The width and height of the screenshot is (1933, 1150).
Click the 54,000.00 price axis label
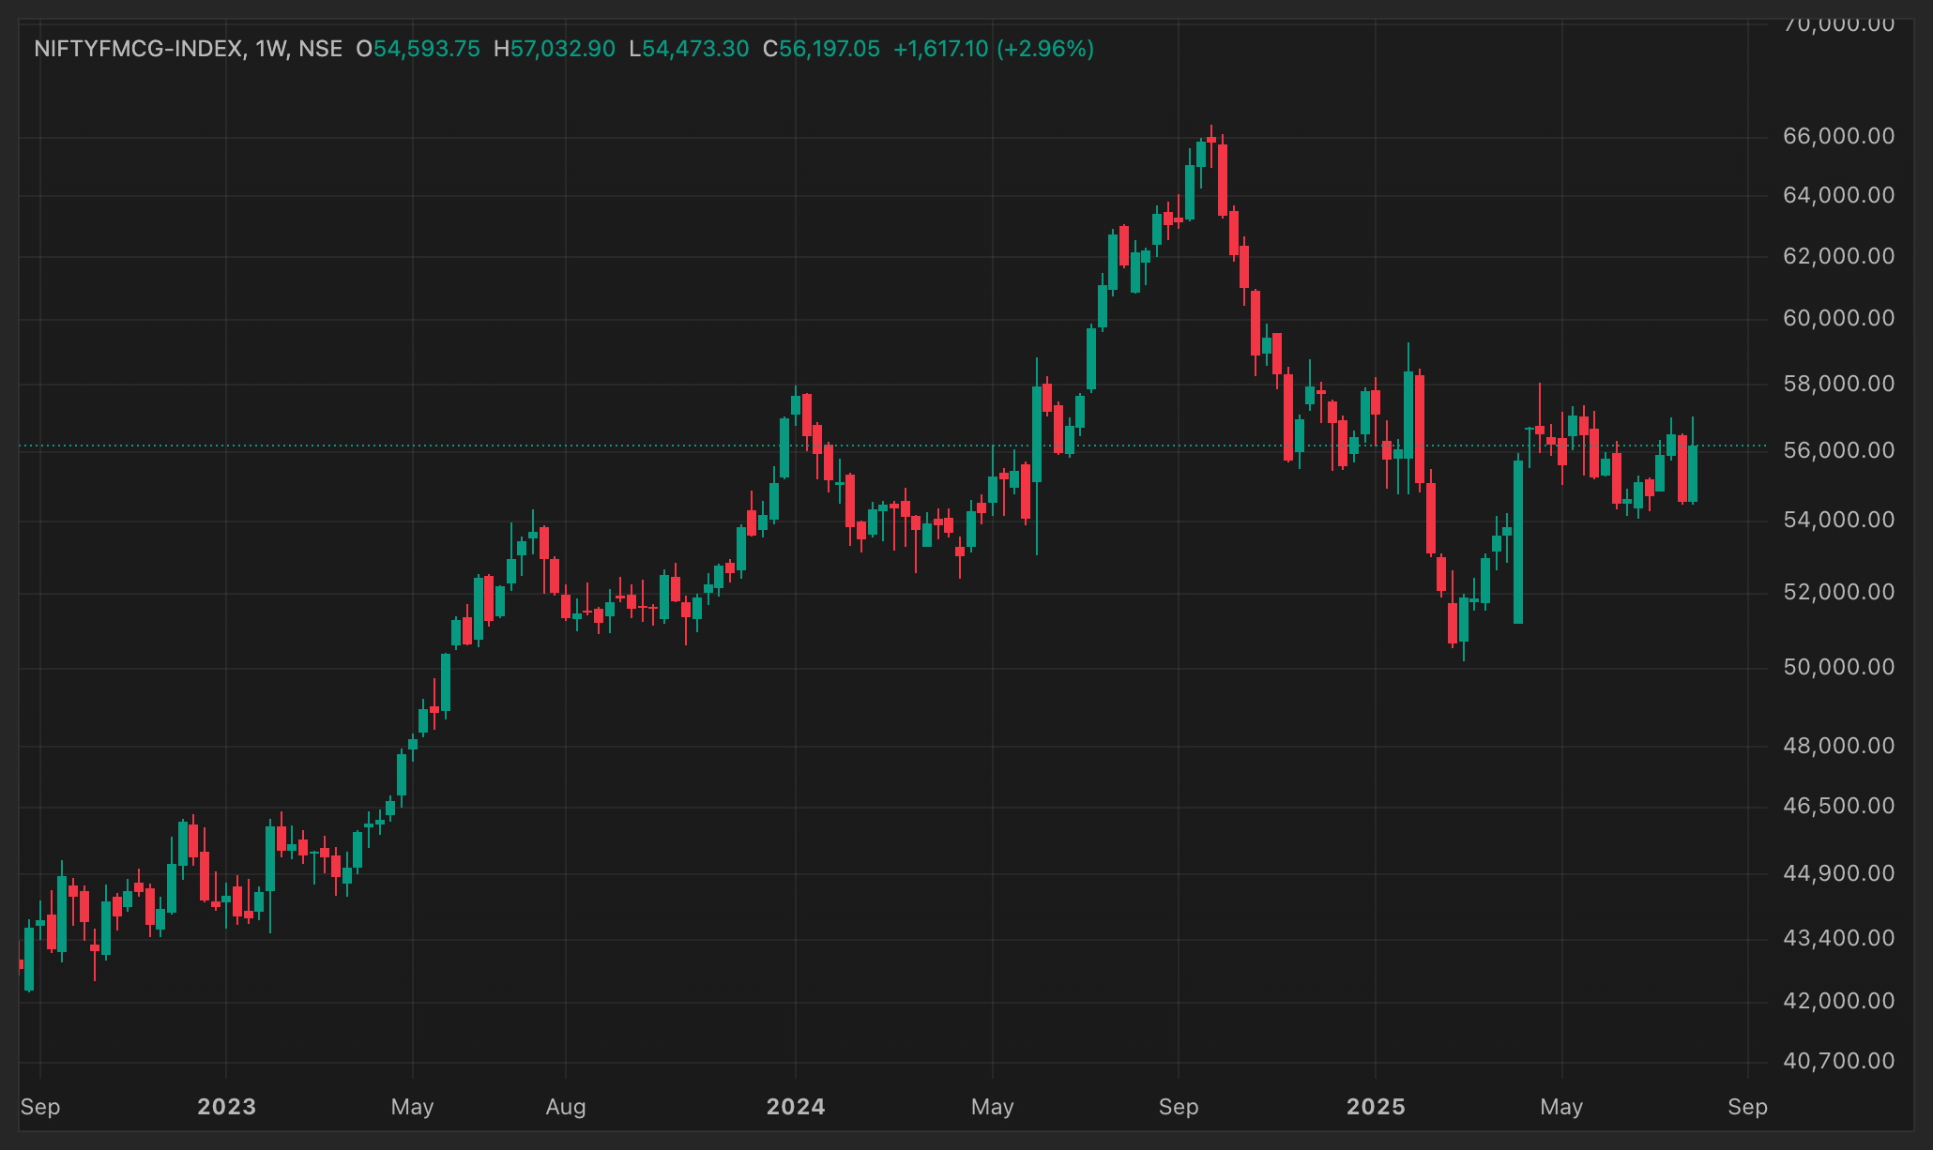click(x=1838, y=520)
